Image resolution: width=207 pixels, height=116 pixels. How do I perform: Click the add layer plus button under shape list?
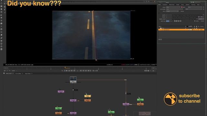tap(159, 39)
